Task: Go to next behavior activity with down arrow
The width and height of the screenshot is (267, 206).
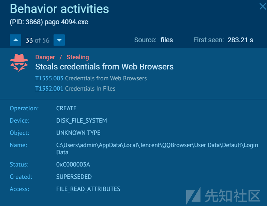Action: pos(59,40)
